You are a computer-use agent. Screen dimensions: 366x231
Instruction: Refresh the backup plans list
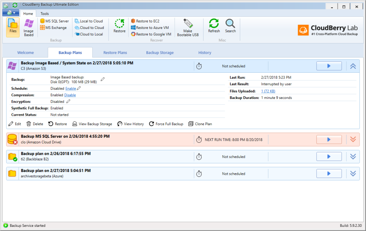pyautogui.click(x=214, y=26)
